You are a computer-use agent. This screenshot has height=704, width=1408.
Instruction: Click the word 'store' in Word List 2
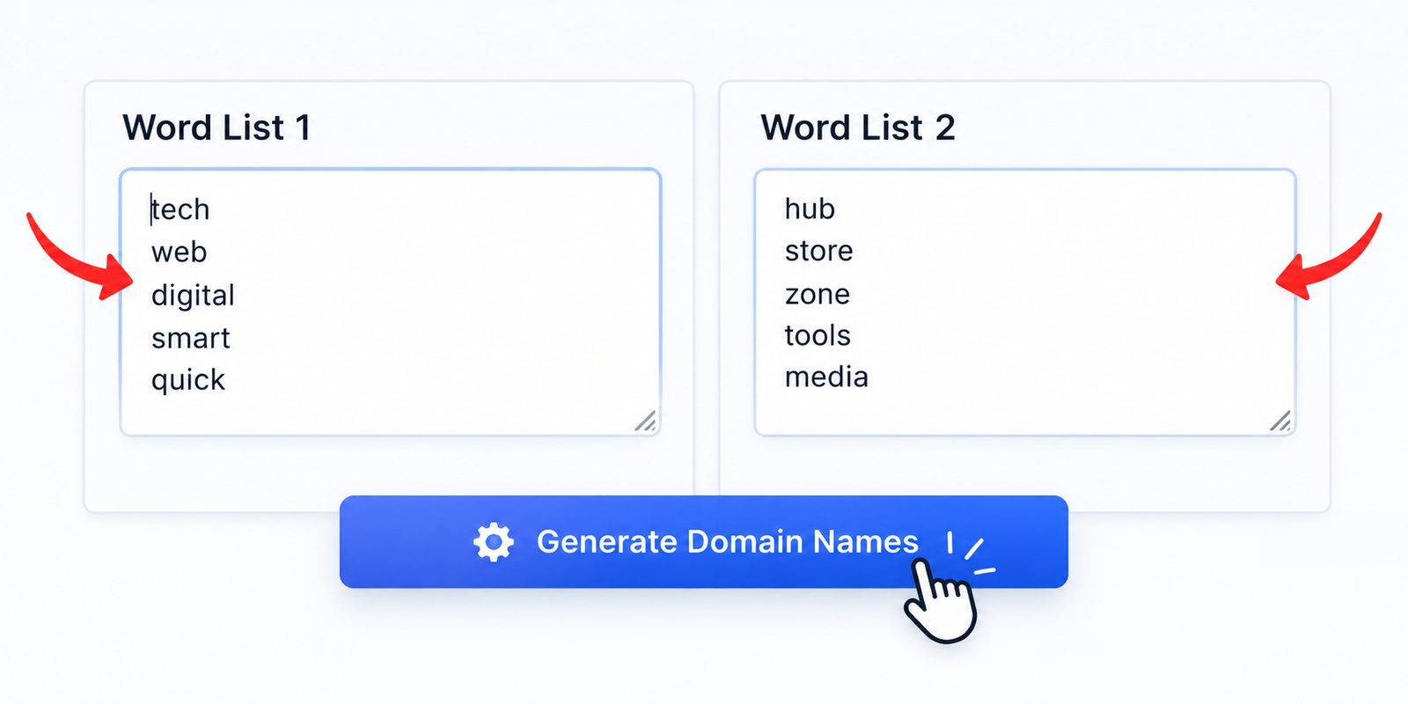[x=819, y=252]
